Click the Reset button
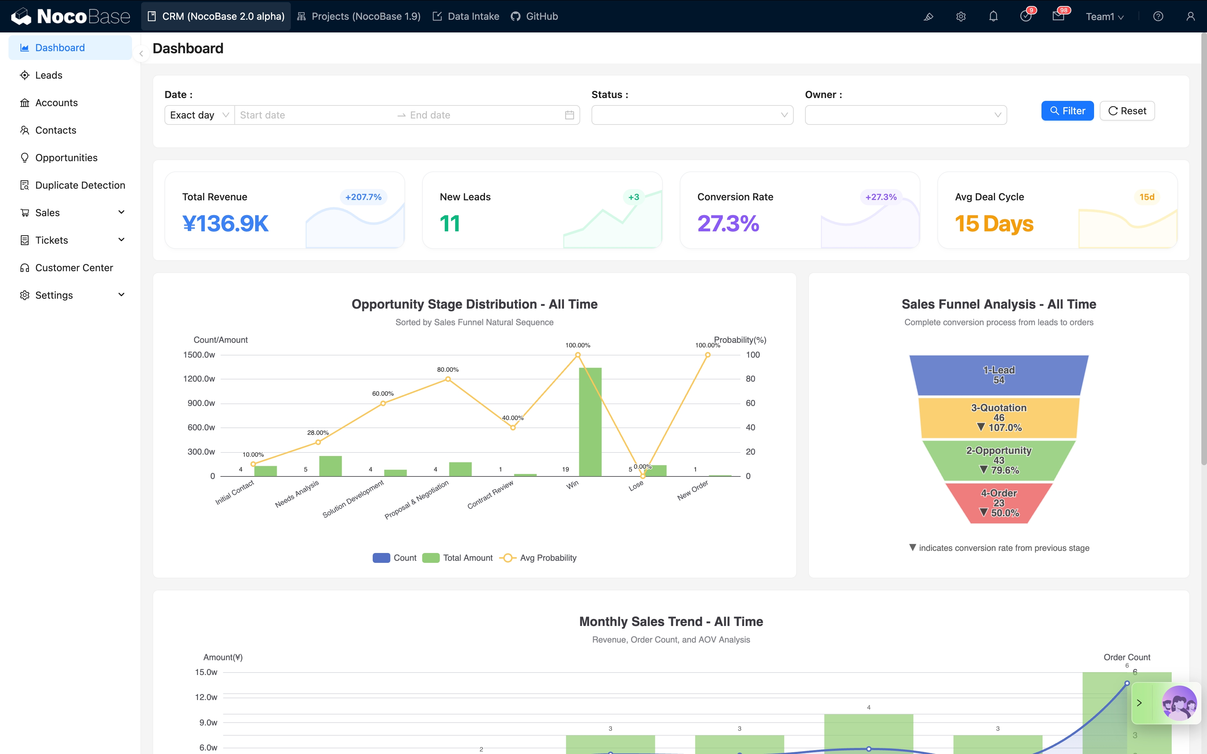The width and height of the screenshot is (1207, 754). pos(1127,111)
